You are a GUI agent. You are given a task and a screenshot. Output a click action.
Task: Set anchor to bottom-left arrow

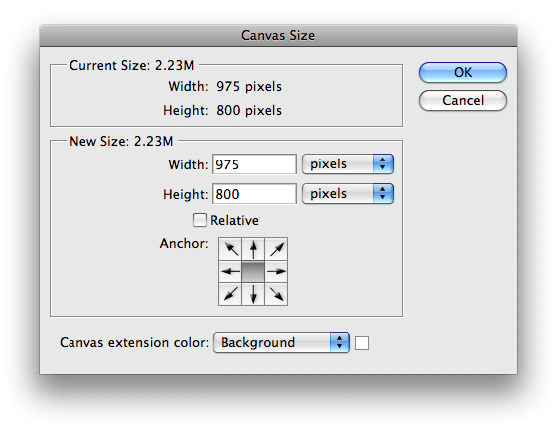click(230, 294)
